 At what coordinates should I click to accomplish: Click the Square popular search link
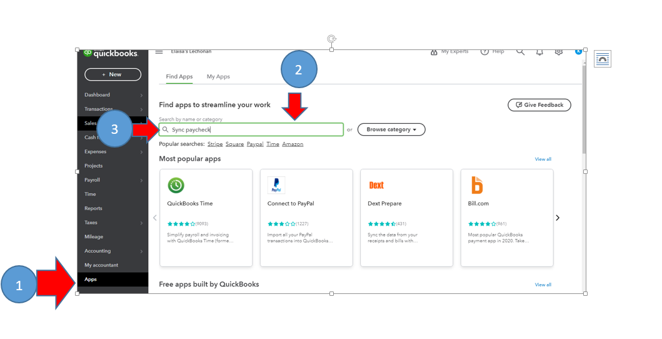pos(235,144)
